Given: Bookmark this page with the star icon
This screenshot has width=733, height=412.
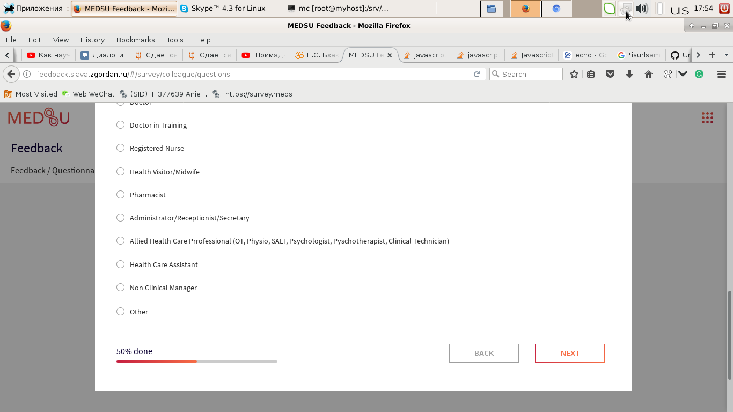Looking at the screenshot, I should click(574, 74).
